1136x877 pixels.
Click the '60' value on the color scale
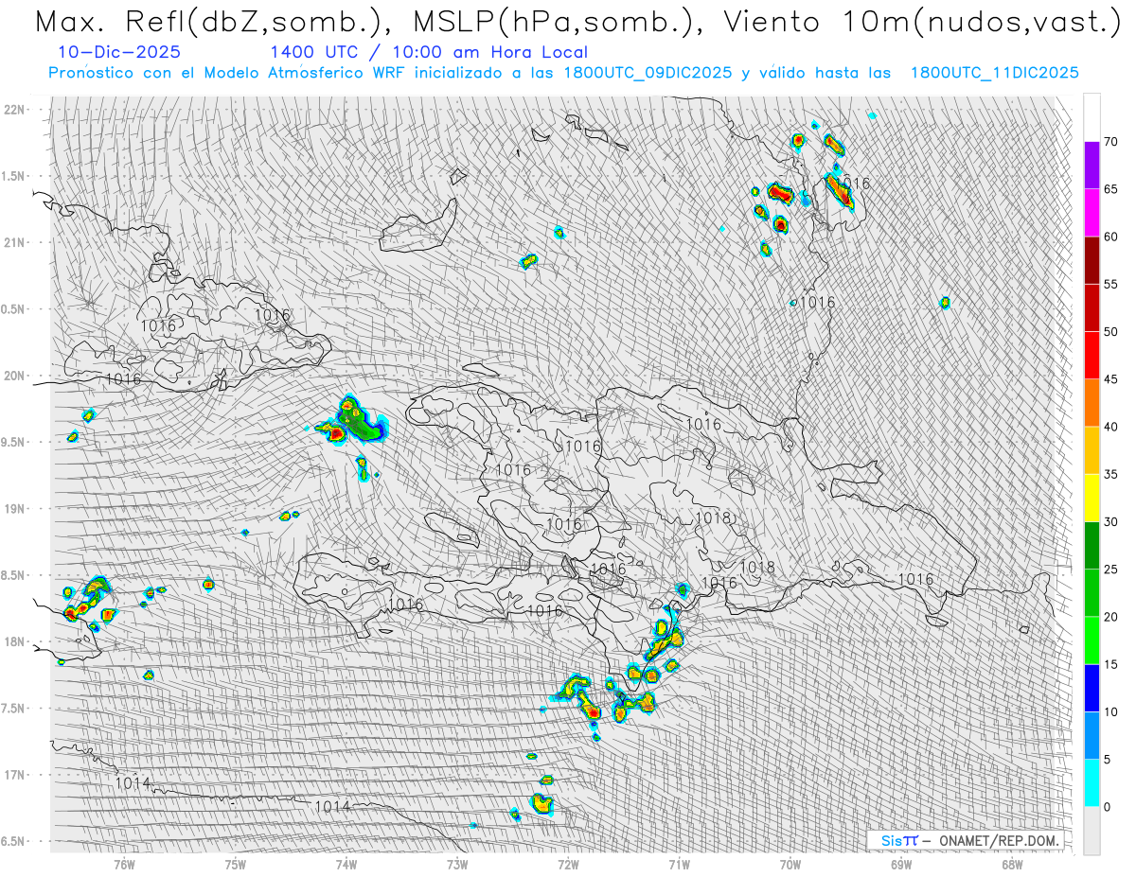[x=1110, y=237]
